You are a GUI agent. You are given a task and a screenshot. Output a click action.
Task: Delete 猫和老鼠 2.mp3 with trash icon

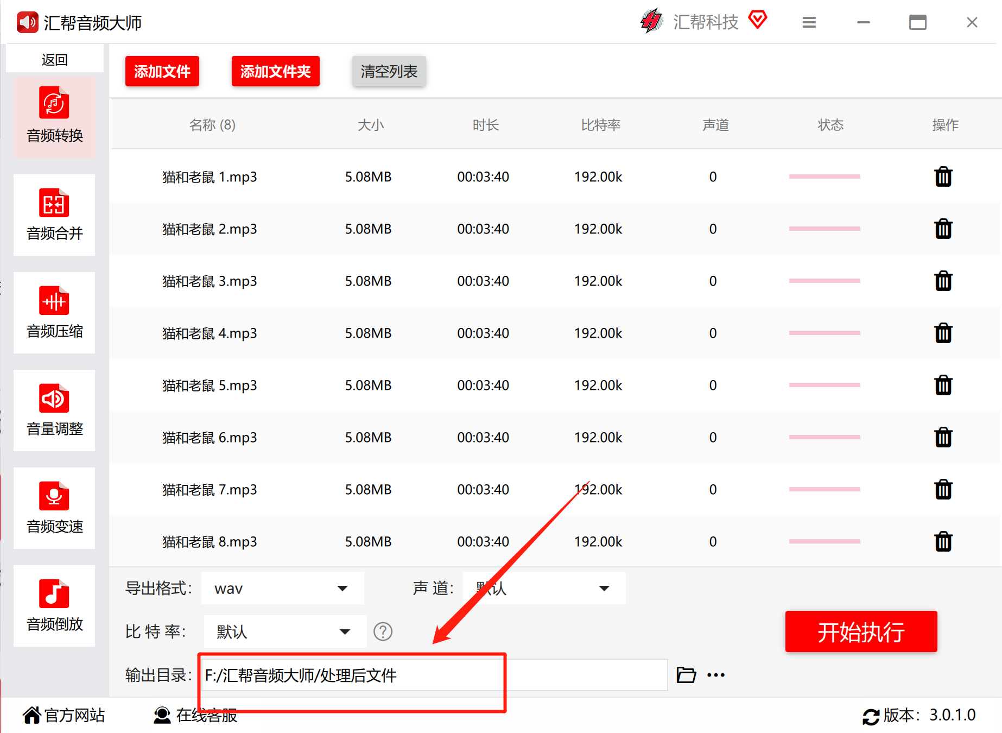pyautogui.click(x=943, y=229)
